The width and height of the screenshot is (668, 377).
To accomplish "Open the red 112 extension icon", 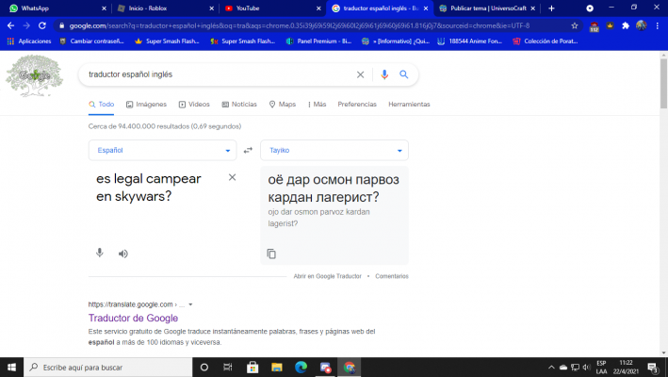I will click(x=594, y=26).
